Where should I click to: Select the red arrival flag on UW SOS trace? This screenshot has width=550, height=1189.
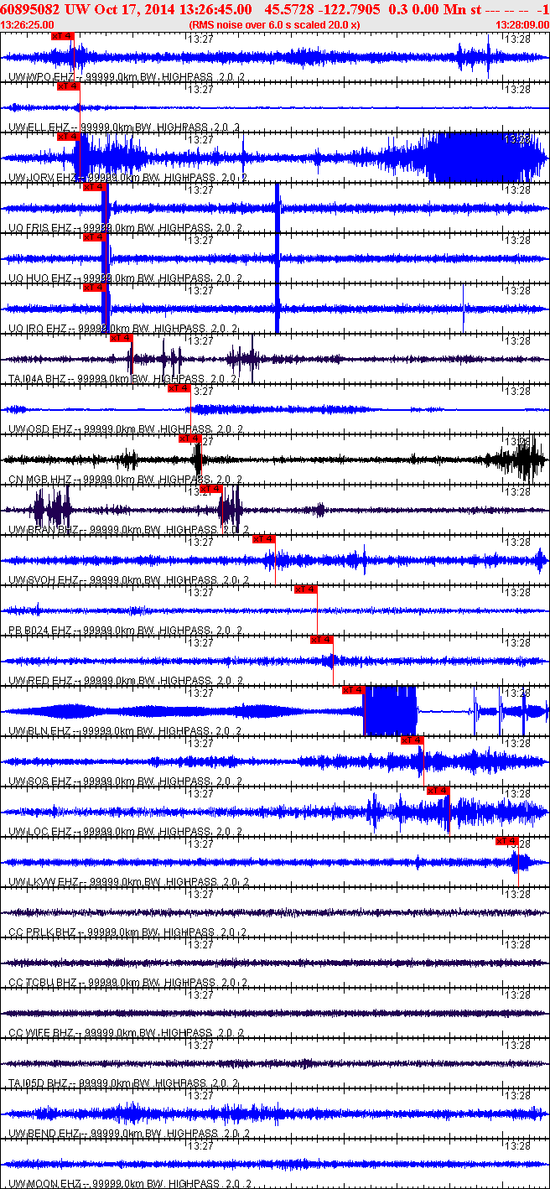pyautogui.click(x=412, y=740)
